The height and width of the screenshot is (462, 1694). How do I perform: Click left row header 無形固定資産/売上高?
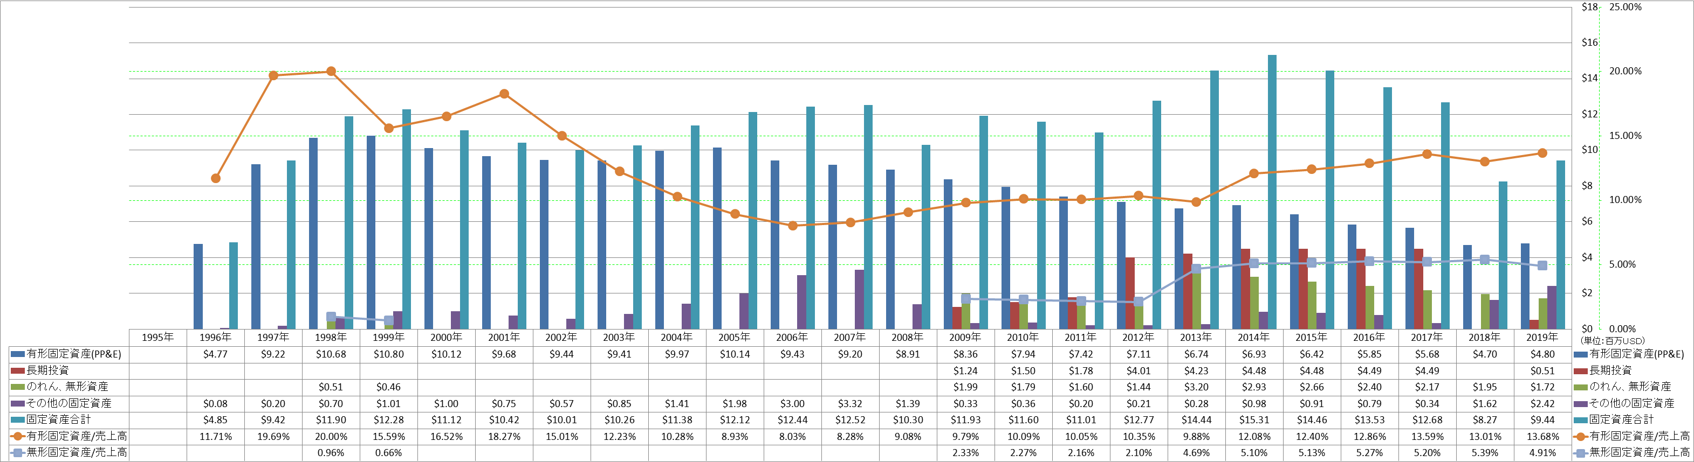pyautogui.click(x=77, y=453)
